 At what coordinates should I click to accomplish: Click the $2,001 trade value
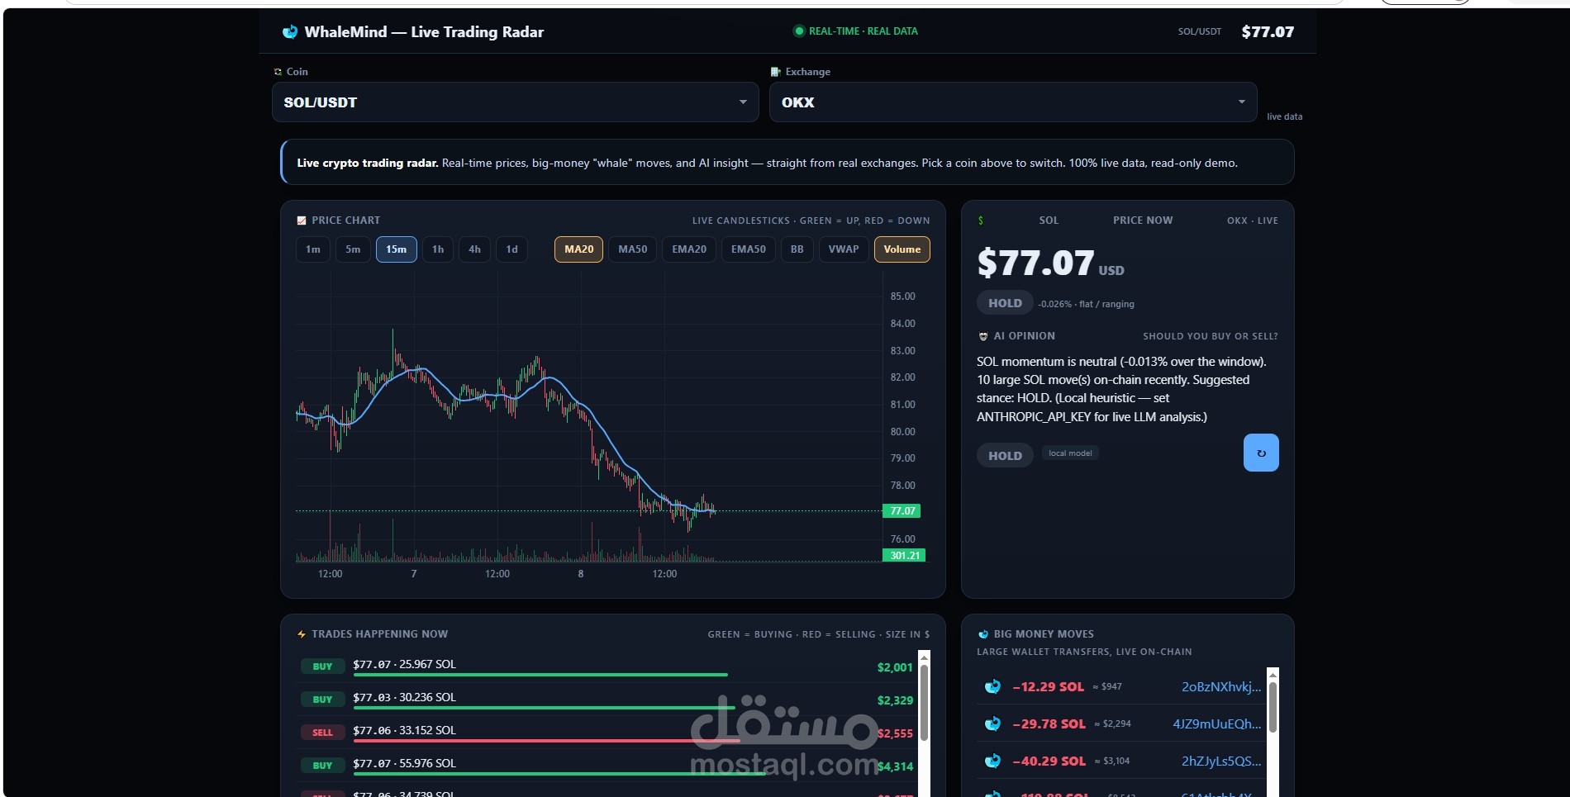tap(895, 667)
